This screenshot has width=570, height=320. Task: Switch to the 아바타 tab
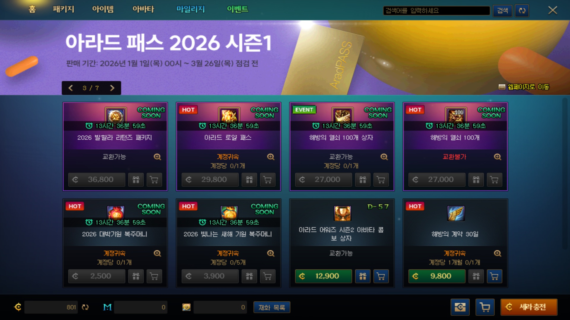[143, 9]
